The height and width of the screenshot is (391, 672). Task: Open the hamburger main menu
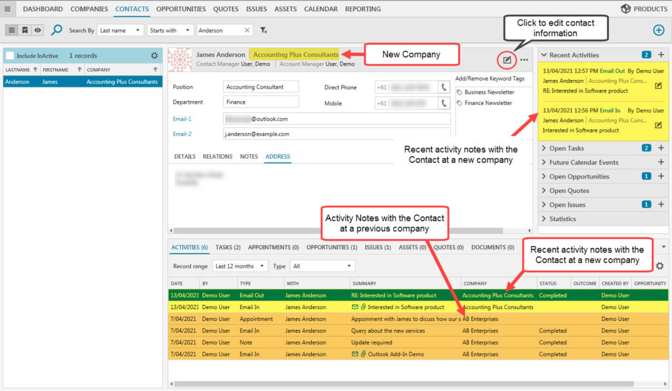click(x=7, y=9)
